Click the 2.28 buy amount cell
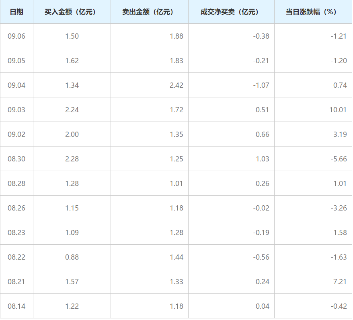The width and height of the screenshot is (353, 320). point(72,159)
